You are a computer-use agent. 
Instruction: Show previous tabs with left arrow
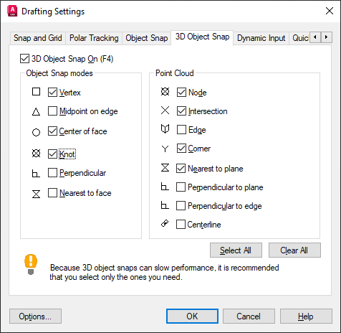pyautogui.click(x=315, y=37)
